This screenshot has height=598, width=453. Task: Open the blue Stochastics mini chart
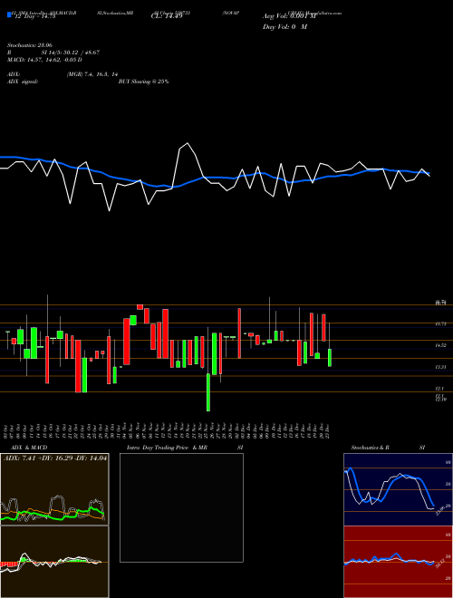(x=398, y=489)
